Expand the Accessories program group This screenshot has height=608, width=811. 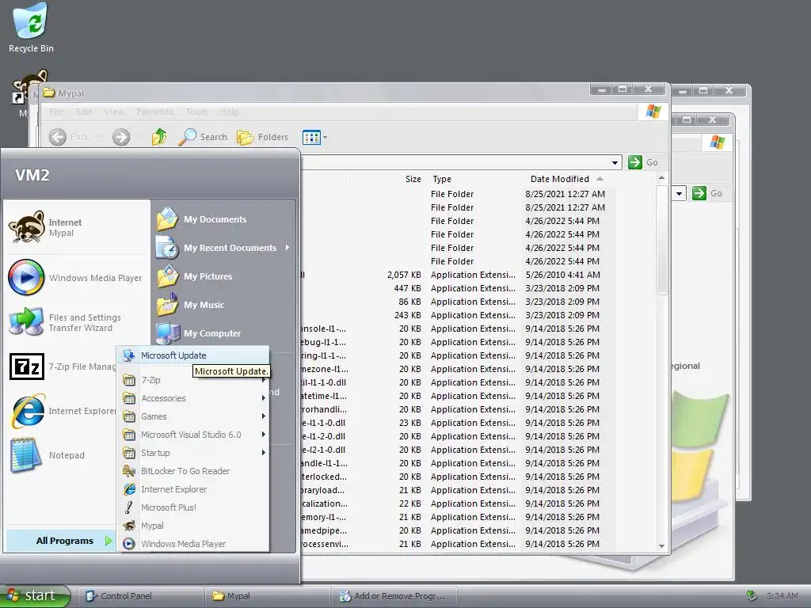tap(193, 398)
